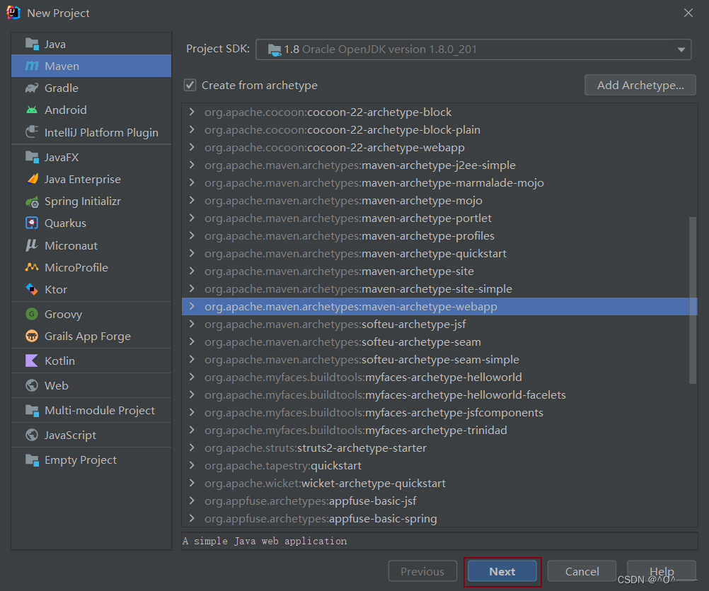709x591 pixels.
Task: Select maven-archetype-mojo row
Action: 439,200
